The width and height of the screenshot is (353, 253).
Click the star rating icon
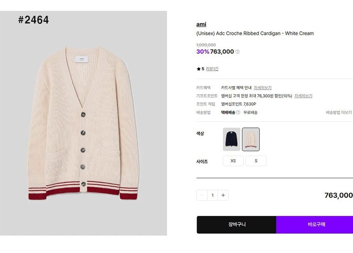click(199, 69)
